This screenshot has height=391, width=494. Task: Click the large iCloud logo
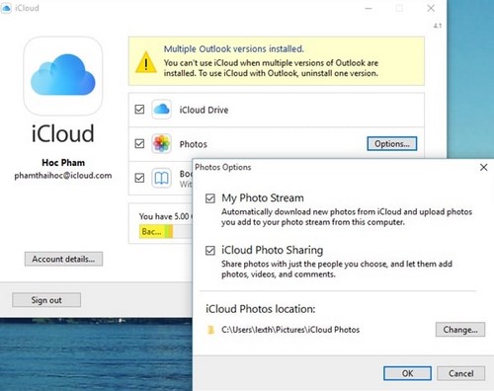[x=63, y=76]
